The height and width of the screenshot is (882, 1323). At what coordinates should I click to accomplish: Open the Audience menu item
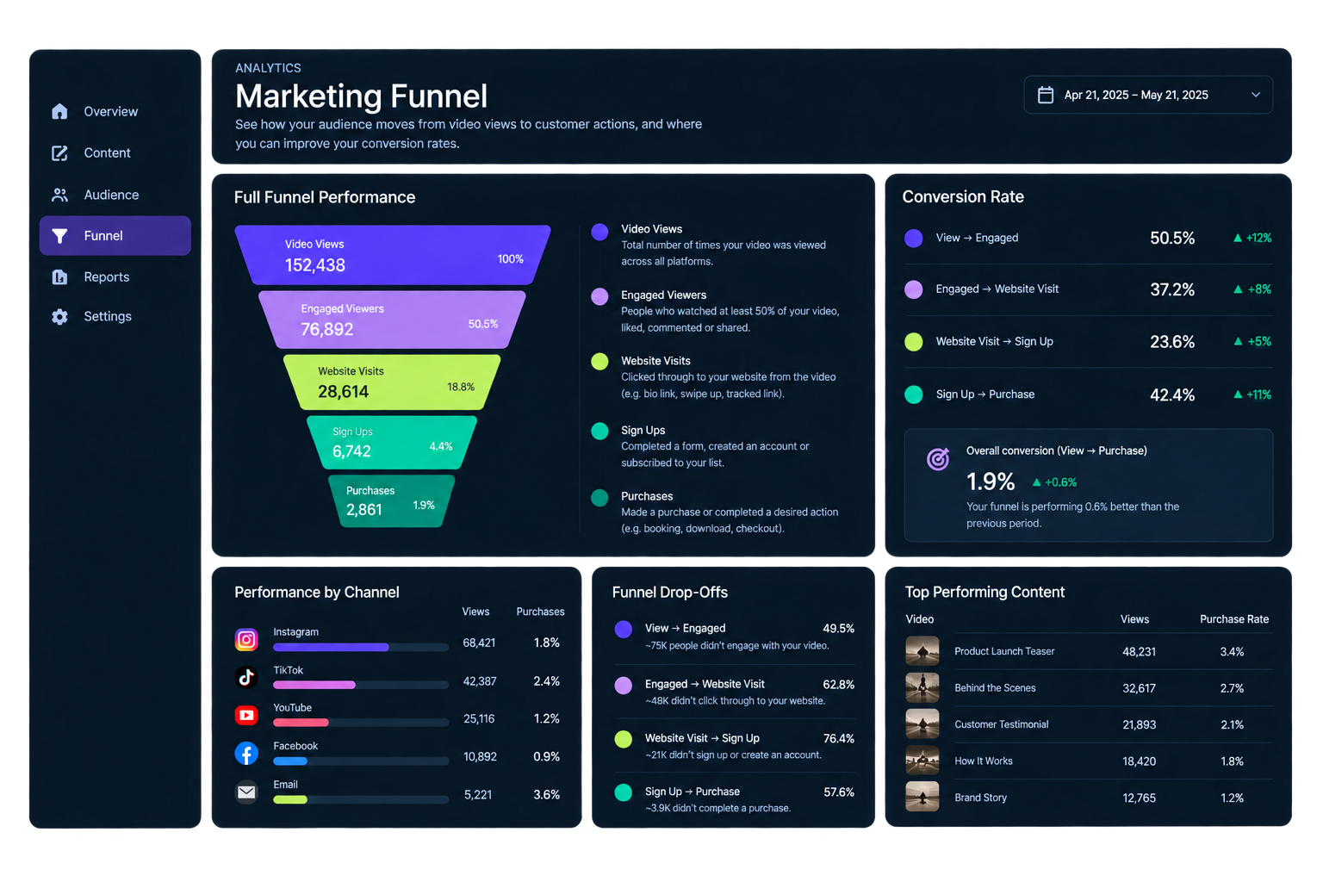[115, 195]
